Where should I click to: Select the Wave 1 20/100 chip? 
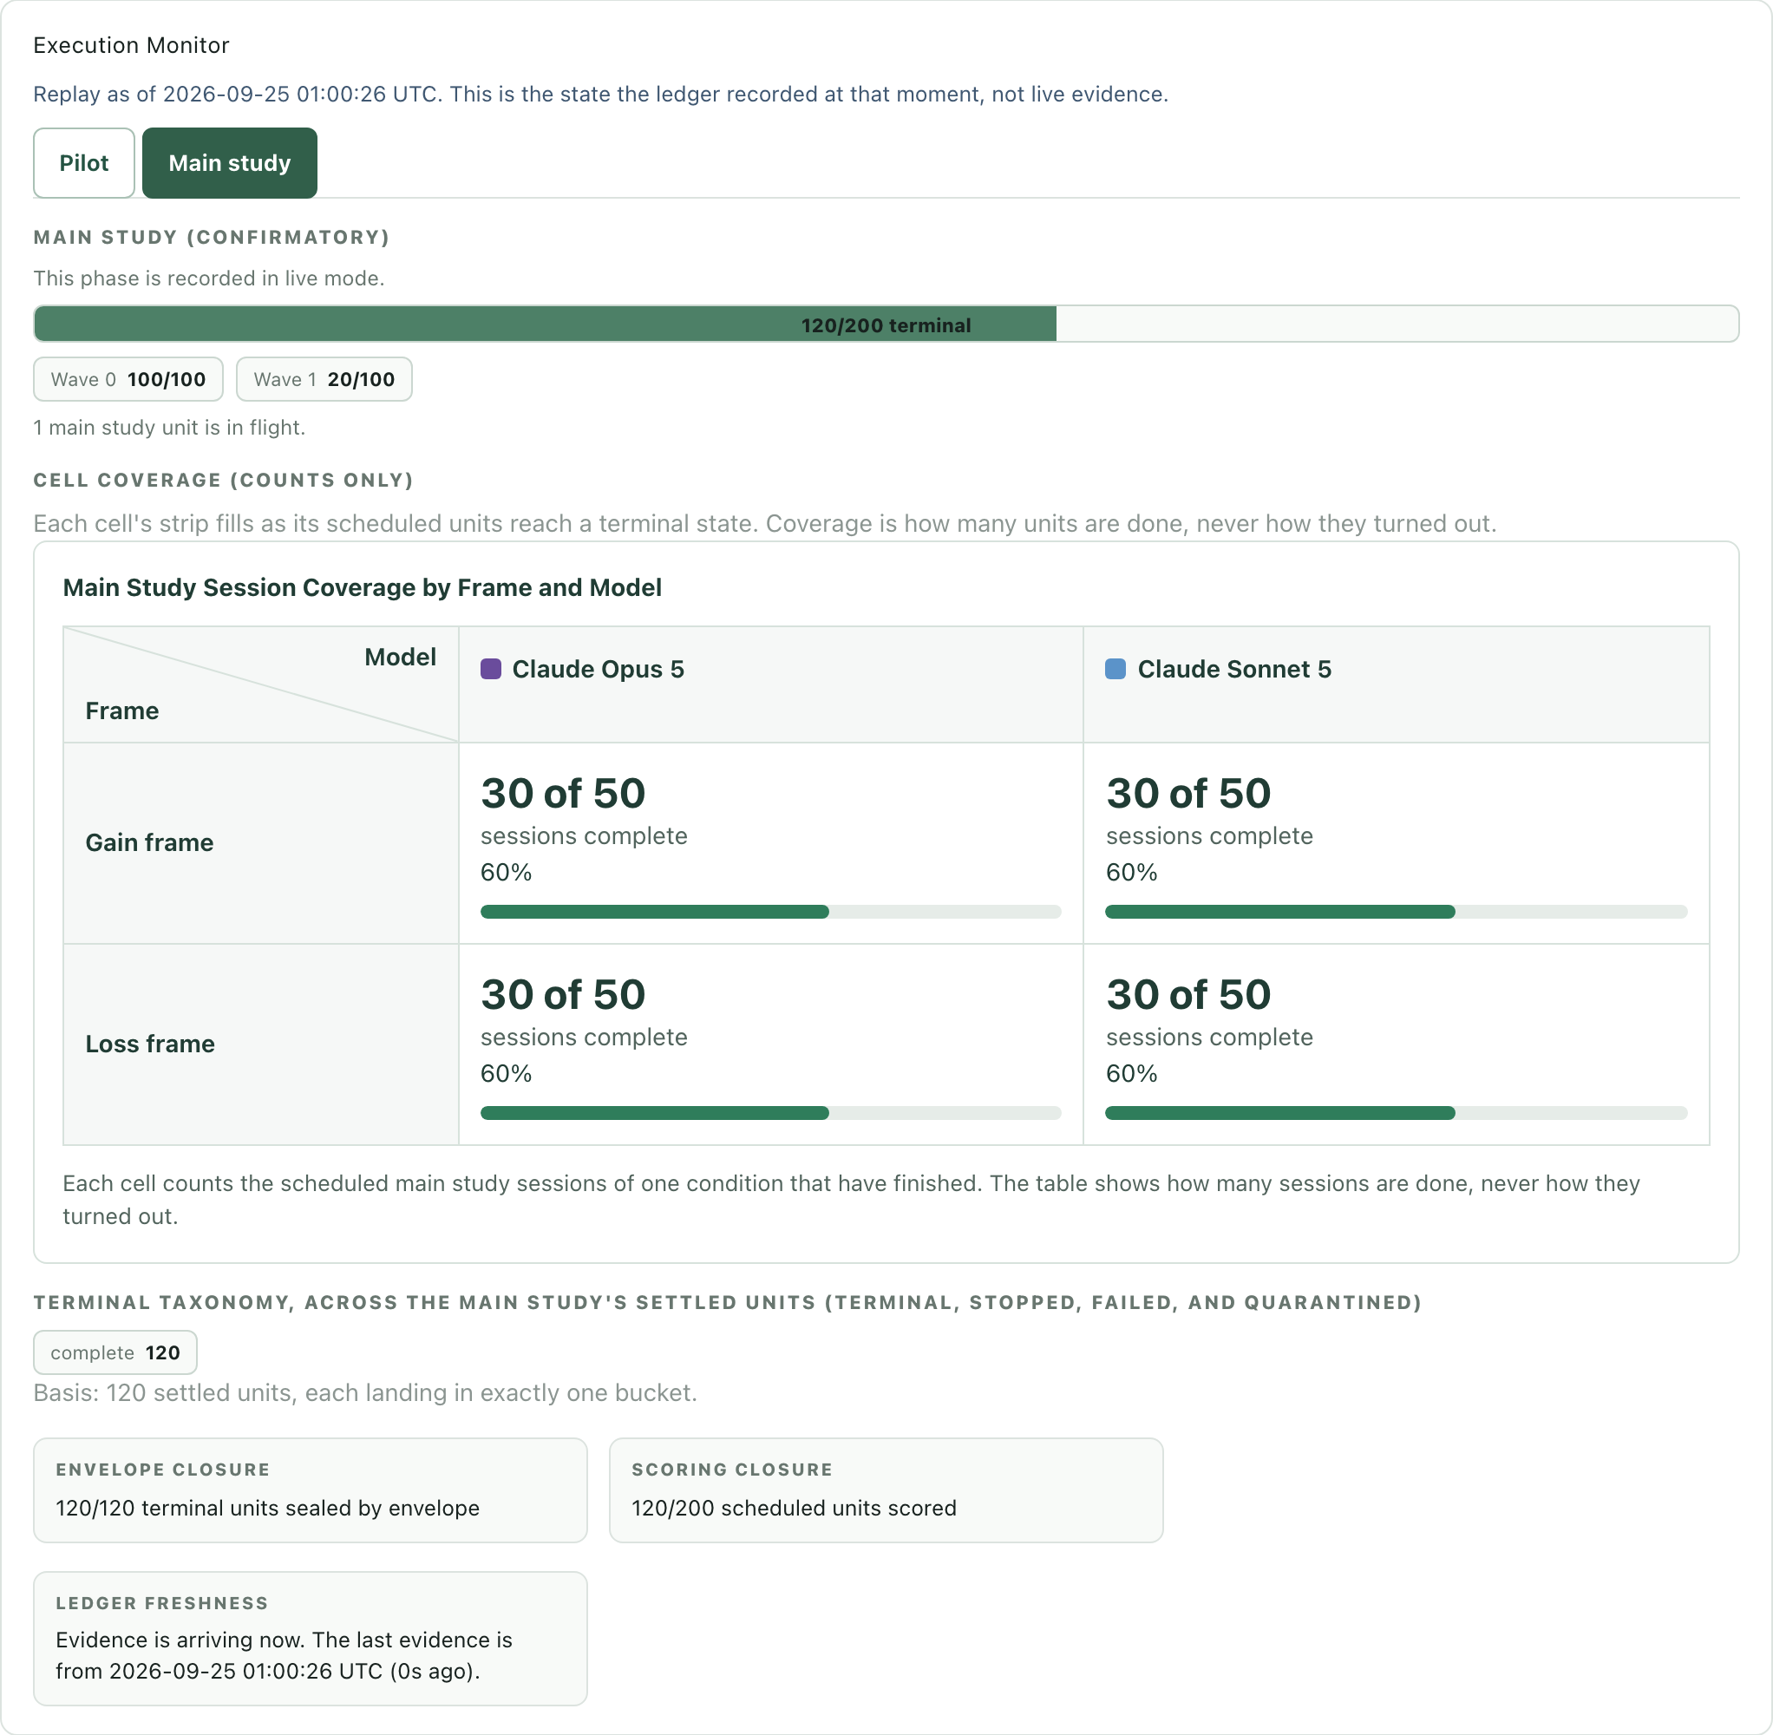(324, 379)
